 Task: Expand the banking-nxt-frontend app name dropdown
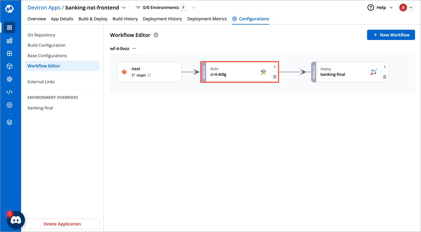tap(124, 7)
